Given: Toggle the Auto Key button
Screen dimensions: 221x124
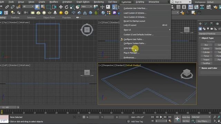Looking at the screenshot, I should (186, 117).
